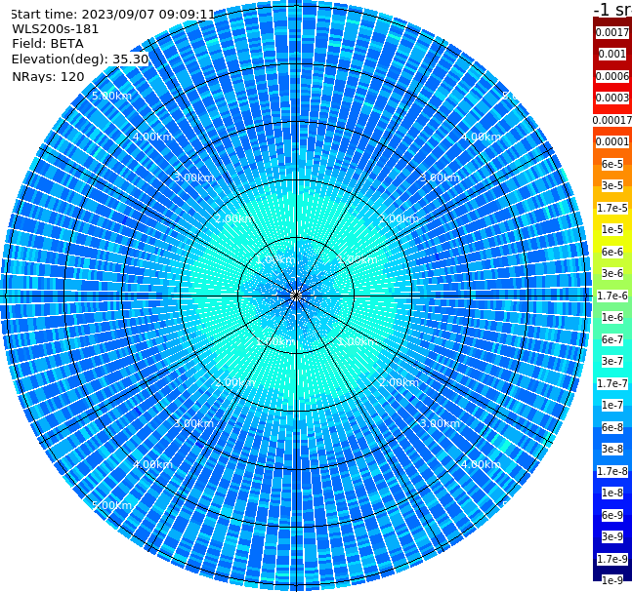Select the 0.0006 colorbar tick label
Image resolution: width=632 pixels, height=592 pixels.
[612, 76]
